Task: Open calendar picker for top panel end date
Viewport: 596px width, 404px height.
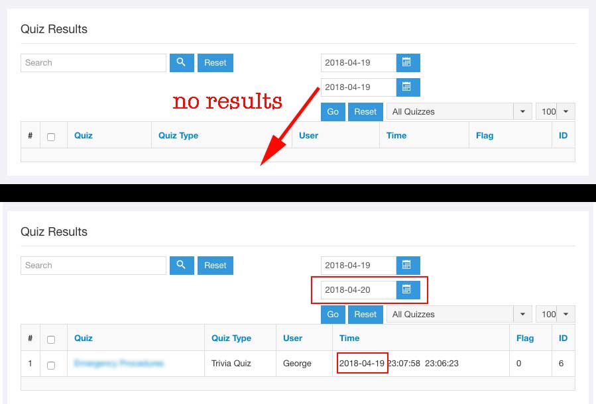Action: pos(408,87)
